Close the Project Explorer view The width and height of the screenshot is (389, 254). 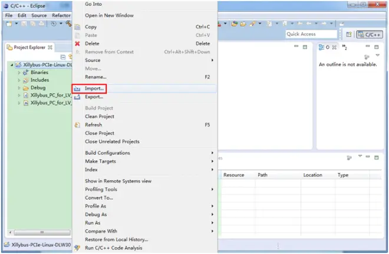(50, 47)
